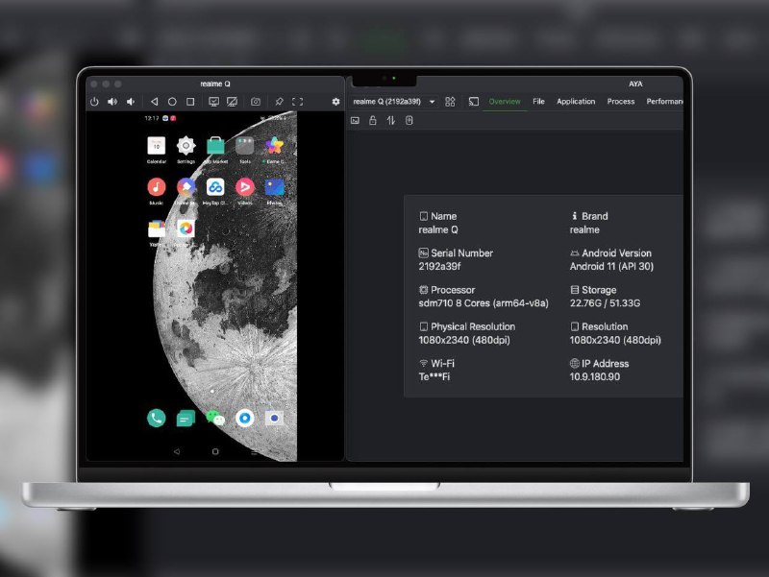Image resolution: width=769 pixels, height=577 pixels.
Task: Expand the app grid menu icon
Action: (x=450, y=101)
